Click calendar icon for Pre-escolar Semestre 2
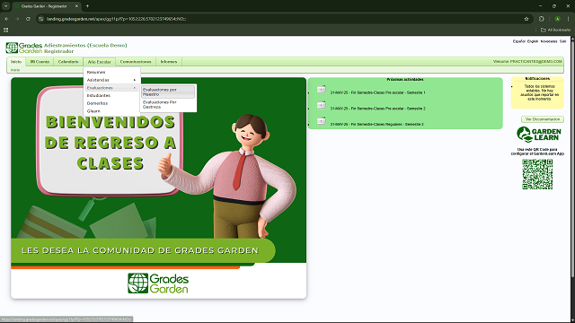575x323 pixels. tap(322, 105)
